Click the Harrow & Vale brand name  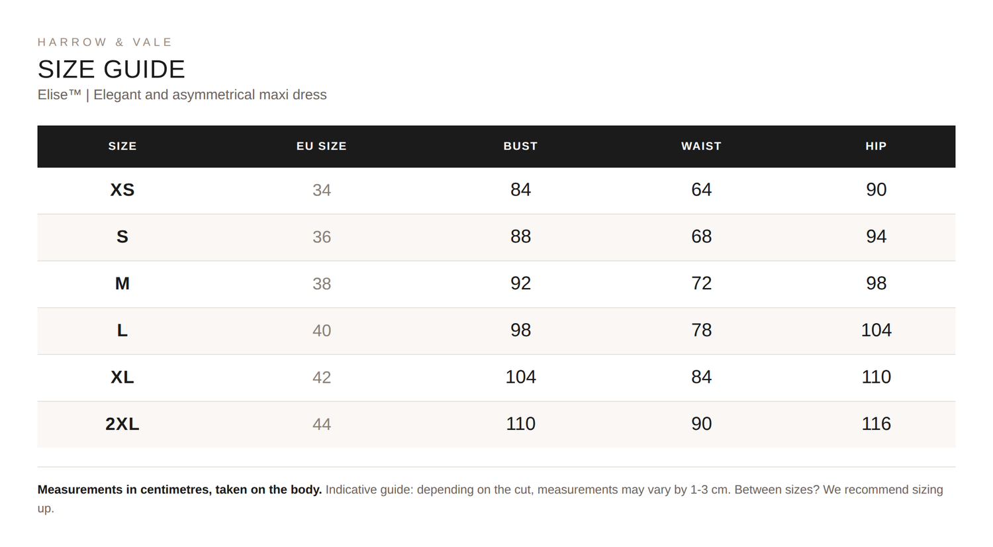[105, 42]
